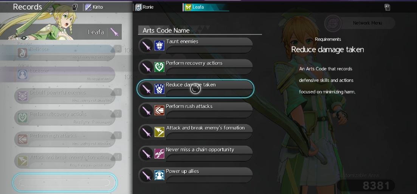Select the Debuff powerful enemies record
This screenshot has width=417, height=194.
(65, 96)
